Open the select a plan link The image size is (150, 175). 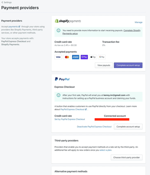tap(105, 150)
